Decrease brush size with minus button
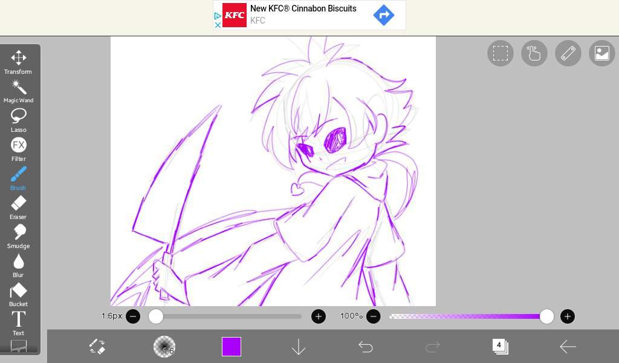The height and width of the screenshot is (363, 619). pos(133,316)
